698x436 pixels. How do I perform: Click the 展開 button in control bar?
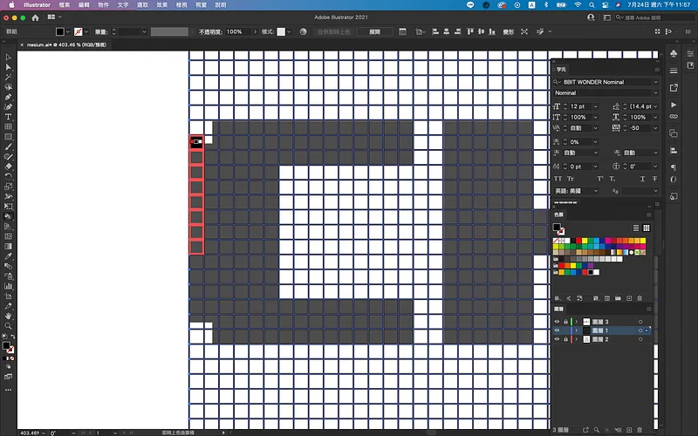pos(375,31)
